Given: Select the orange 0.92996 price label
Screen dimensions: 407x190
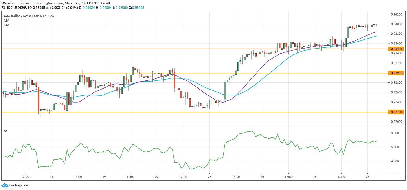Looking at the screenshot, I should (x=396, y=73).
